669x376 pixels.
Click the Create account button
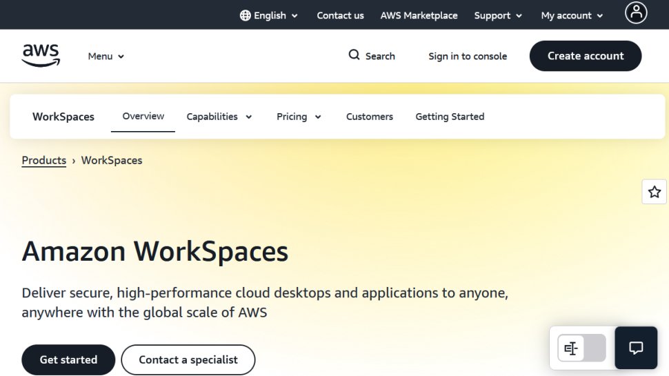point(586,56)
